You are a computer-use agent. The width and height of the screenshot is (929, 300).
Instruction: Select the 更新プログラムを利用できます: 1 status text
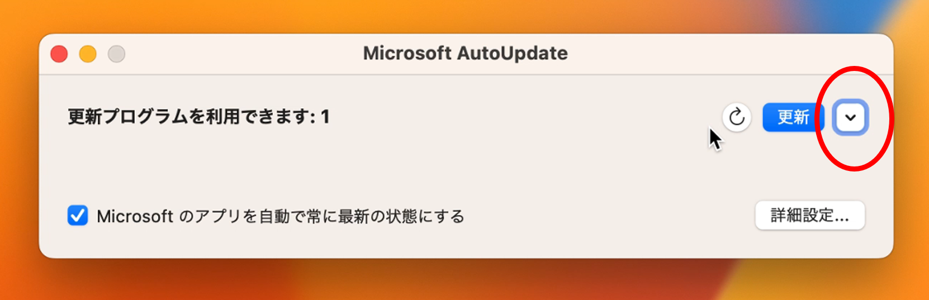(198, 117)
